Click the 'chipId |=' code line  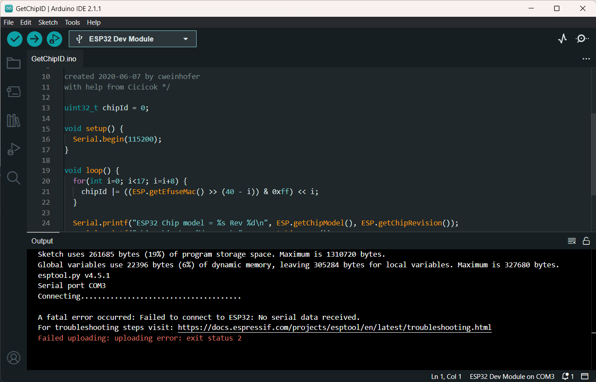[x=200, y=191]
